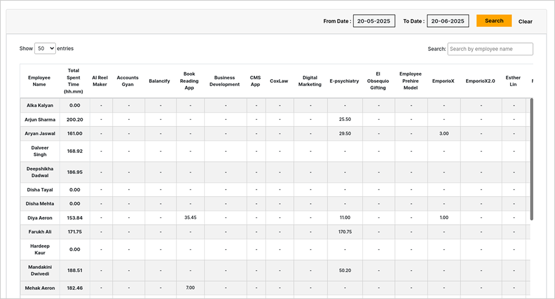Click the EmporioX column header
The height and width of the screenshot is (299, 555).
pyautogui.click(x=443, y=81)
